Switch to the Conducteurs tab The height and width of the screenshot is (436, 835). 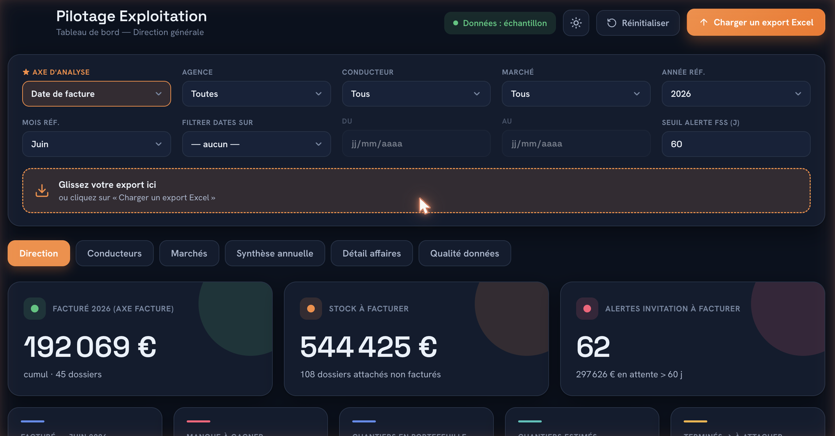[x=114, y=253]
